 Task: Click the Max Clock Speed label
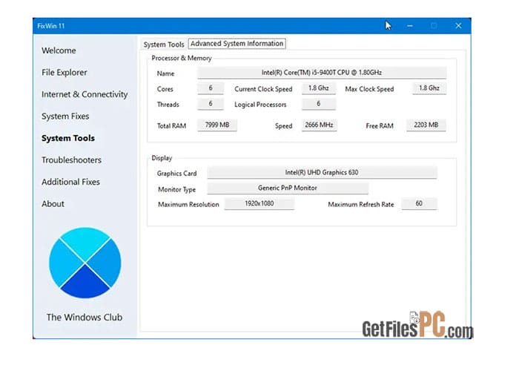(x=369, y=89)
